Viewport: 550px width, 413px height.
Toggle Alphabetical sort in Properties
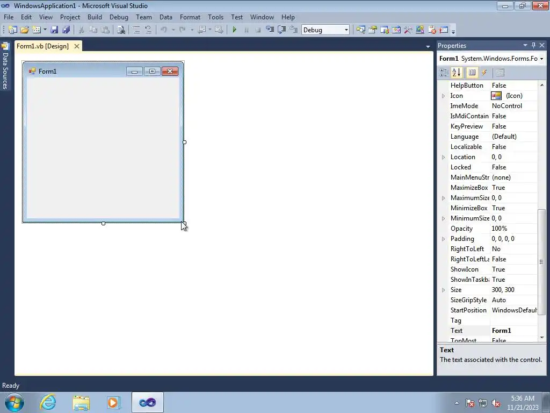457,73
